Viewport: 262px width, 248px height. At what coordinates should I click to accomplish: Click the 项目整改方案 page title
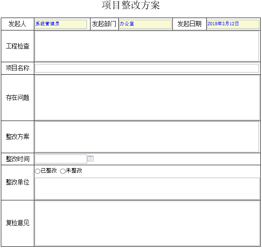(x=131, y=6)
